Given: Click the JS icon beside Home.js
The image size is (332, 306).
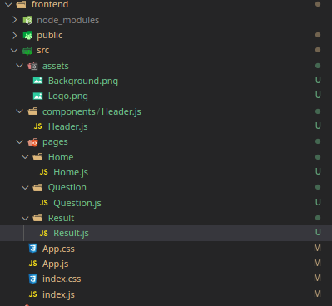Looking at the screenshot, I should tap(43, 172).
